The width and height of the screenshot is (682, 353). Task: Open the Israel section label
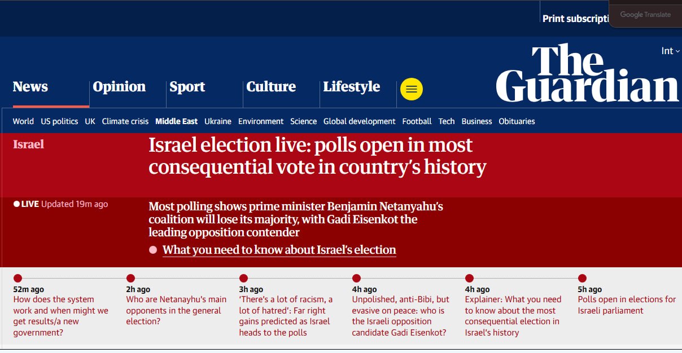click(x=28, y=144)
